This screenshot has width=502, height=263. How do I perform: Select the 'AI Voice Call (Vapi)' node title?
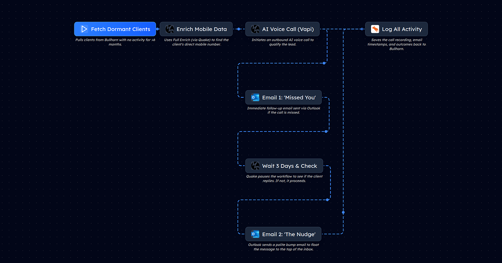[x=288, y=29]
